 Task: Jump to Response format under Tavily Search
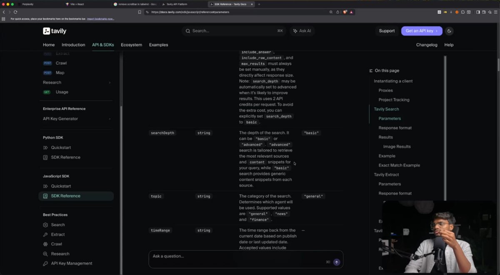[x=395, y=128]
